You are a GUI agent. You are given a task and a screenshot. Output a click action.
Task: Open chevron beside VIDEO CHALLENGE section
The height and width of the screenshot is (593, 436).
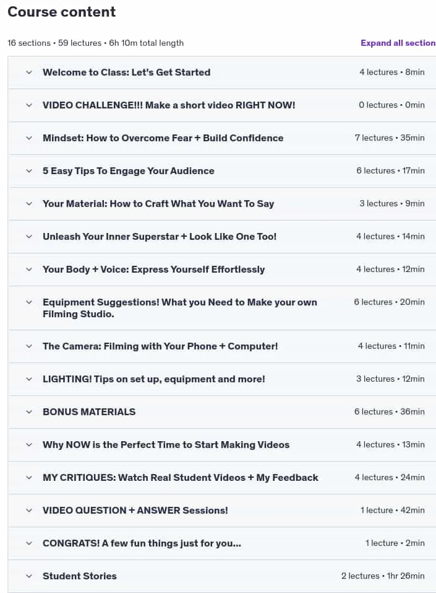[29, 105]
